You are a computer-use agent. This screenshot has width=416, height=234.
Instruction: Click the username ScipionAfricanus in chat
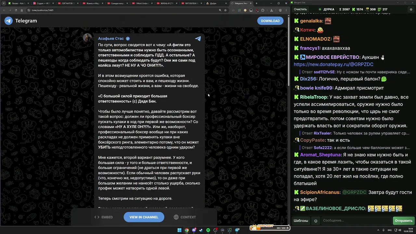[x=320, y=192]
